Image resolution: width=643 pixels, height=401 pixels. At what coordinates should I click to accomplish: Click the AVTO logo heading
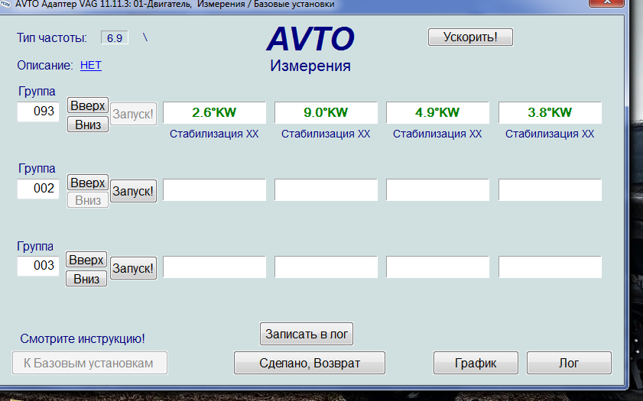[310, 39]
